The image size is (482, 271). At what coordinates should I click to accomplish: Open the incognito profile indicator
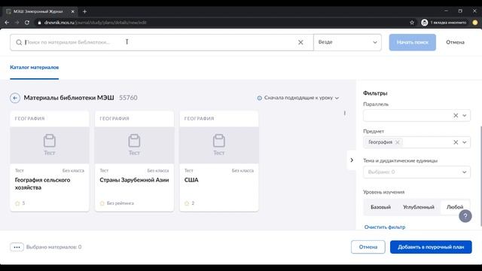tap(444, 23)
